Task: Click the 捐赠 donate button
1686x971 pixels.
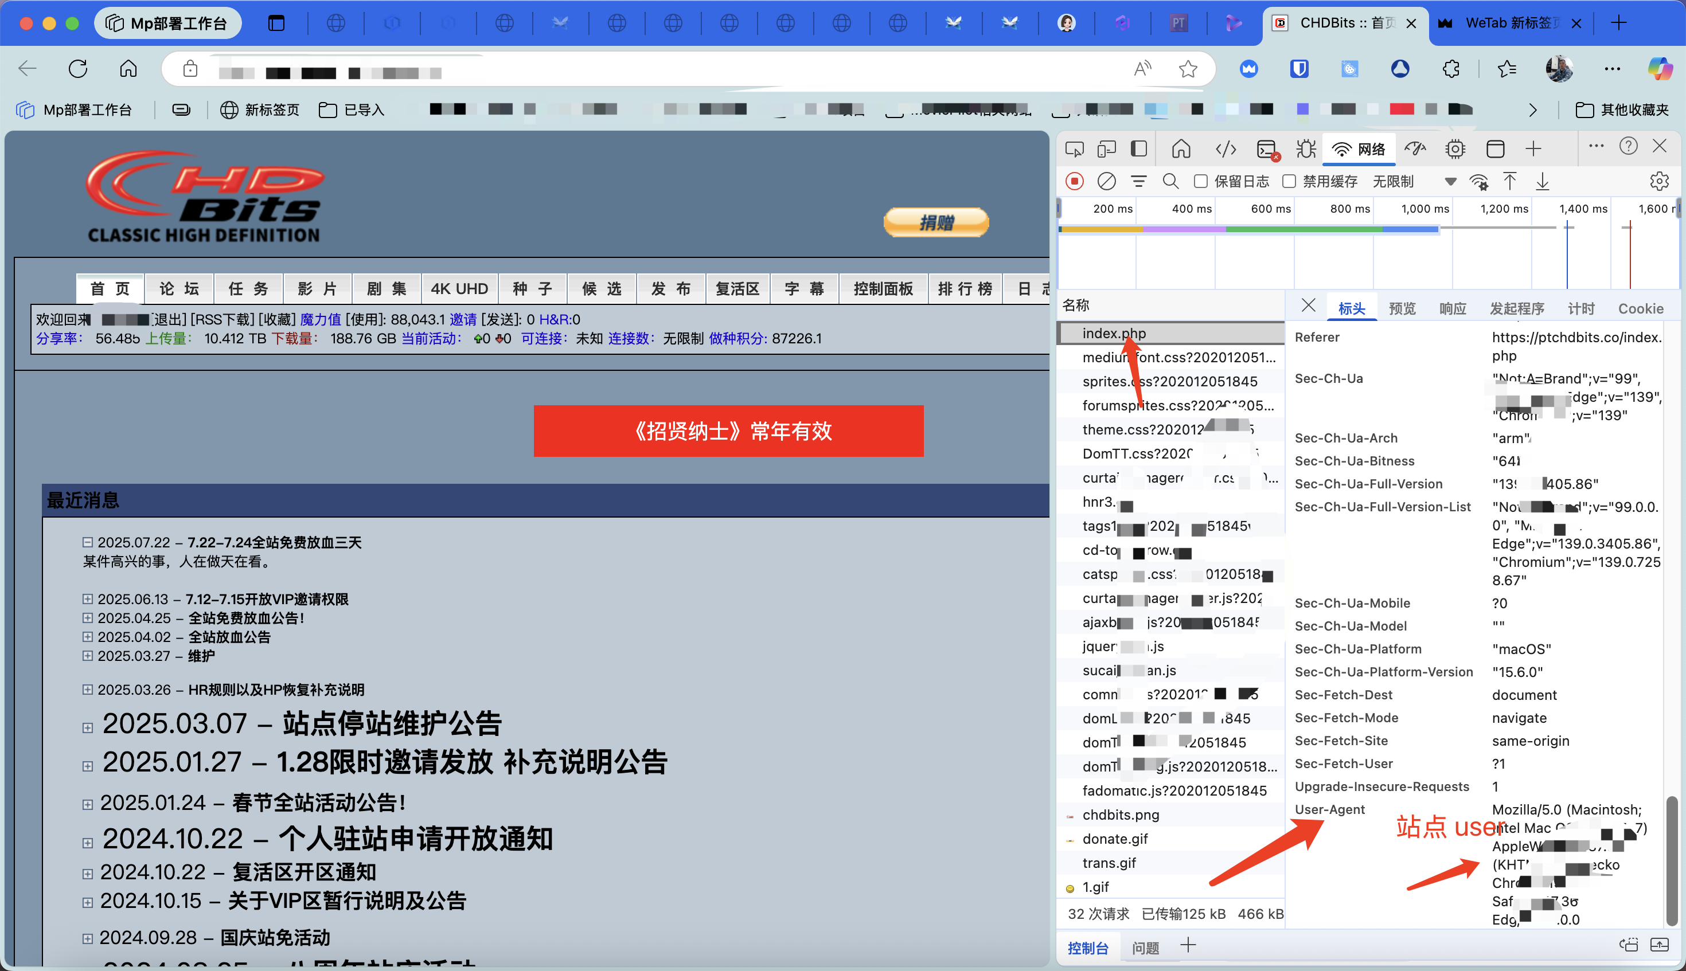Action: coord(936,222)
